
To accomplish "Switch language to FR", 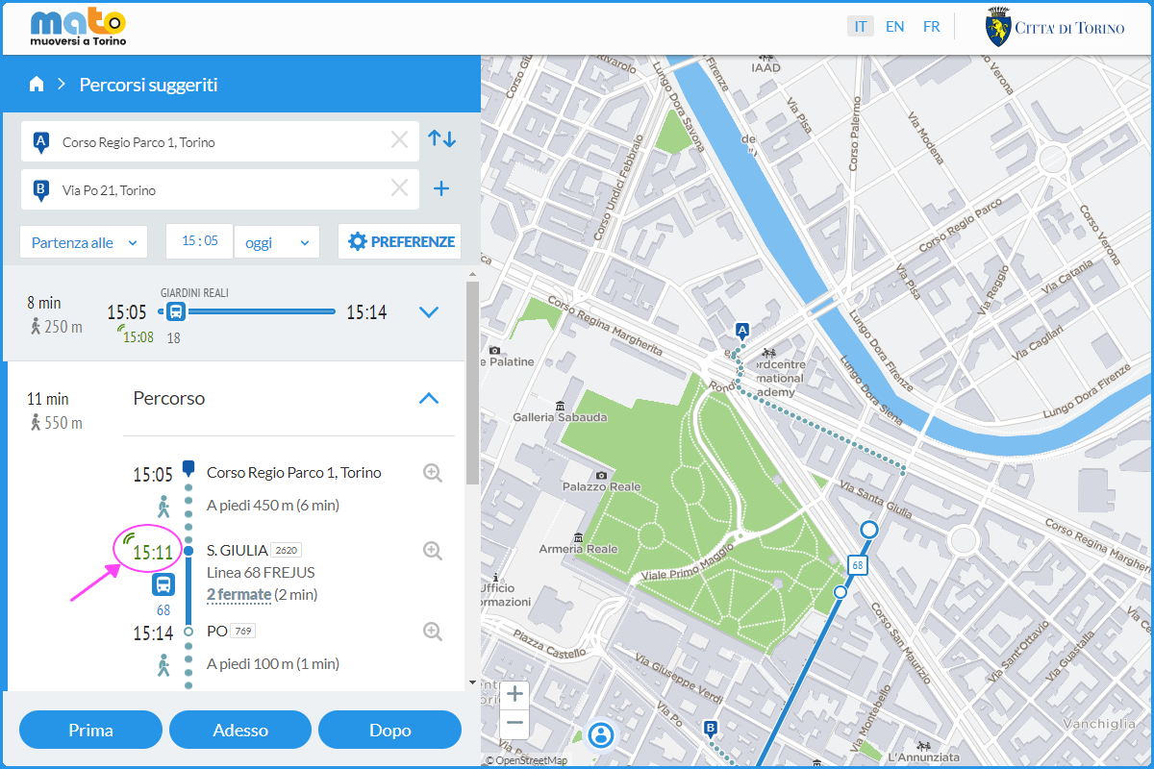I will [931, 27].
